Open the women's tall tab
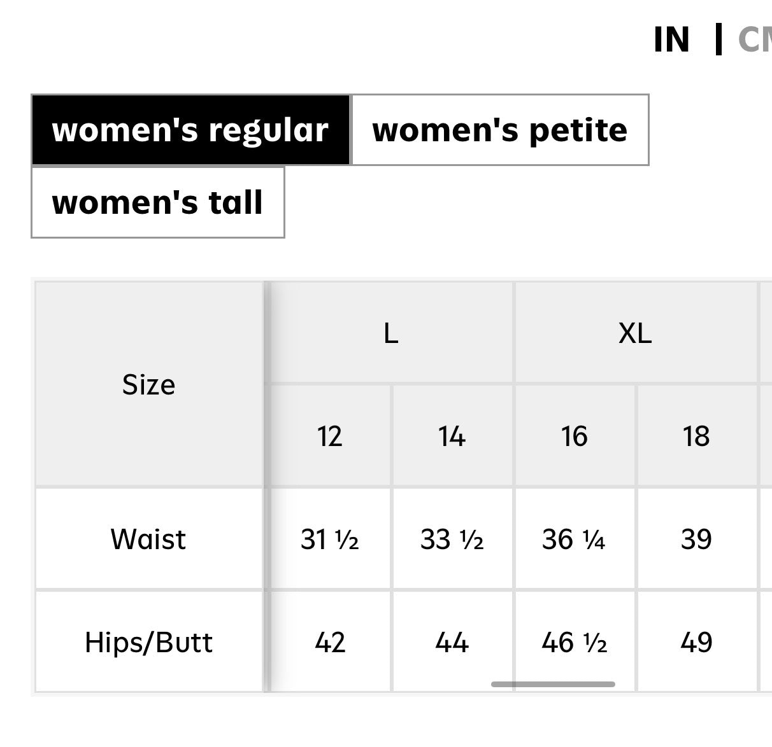 [x=157, y=202]
